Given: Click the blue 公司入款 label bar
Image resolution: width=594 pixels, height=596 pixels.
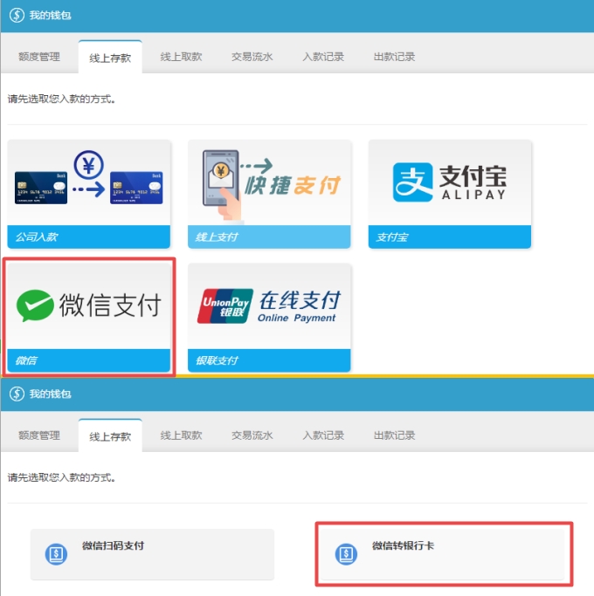Looking at the screenshot, I should pyautogui.click(x=89, y=237).
